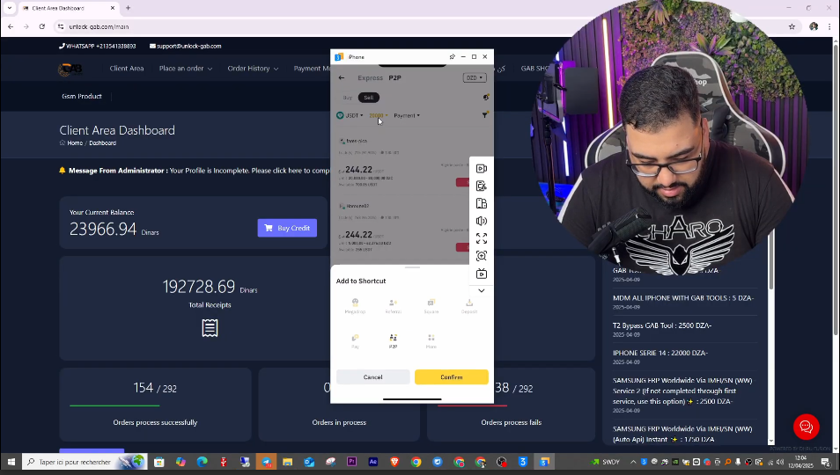Click the Windows Start button
Image resolution: width=840 pixels, height=475 pixels.
(11, 462)
